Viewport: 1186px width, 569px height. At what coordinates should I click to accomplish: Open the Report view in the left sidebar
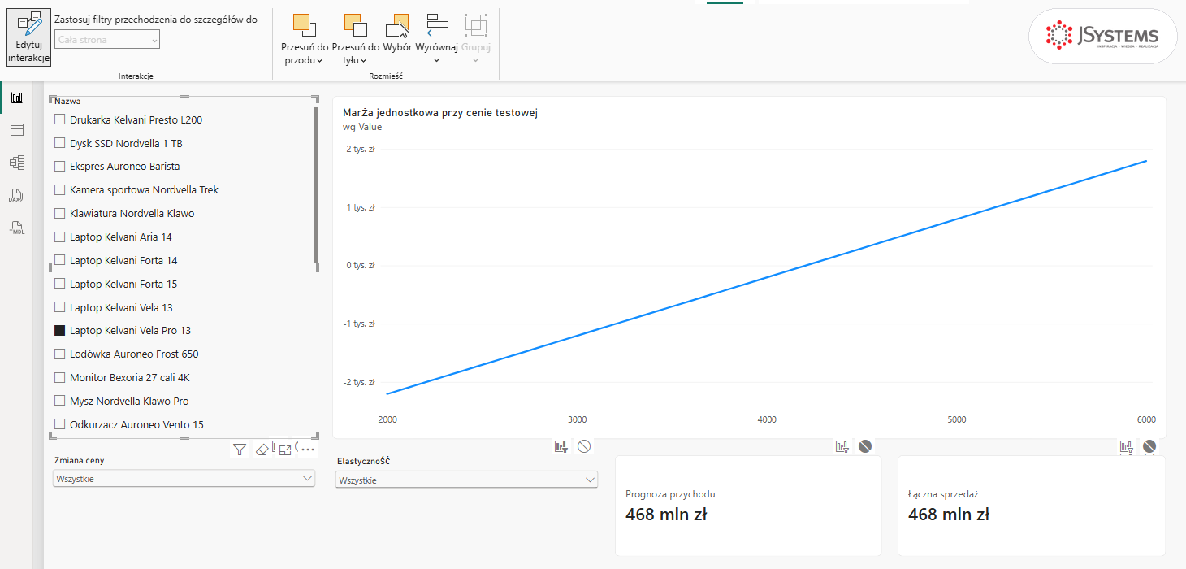click(16, 98)
